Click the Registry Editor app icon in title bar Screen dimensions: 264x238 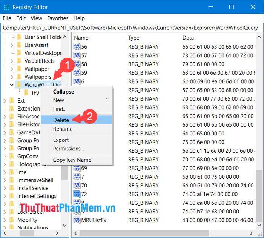tap(6, 7)
